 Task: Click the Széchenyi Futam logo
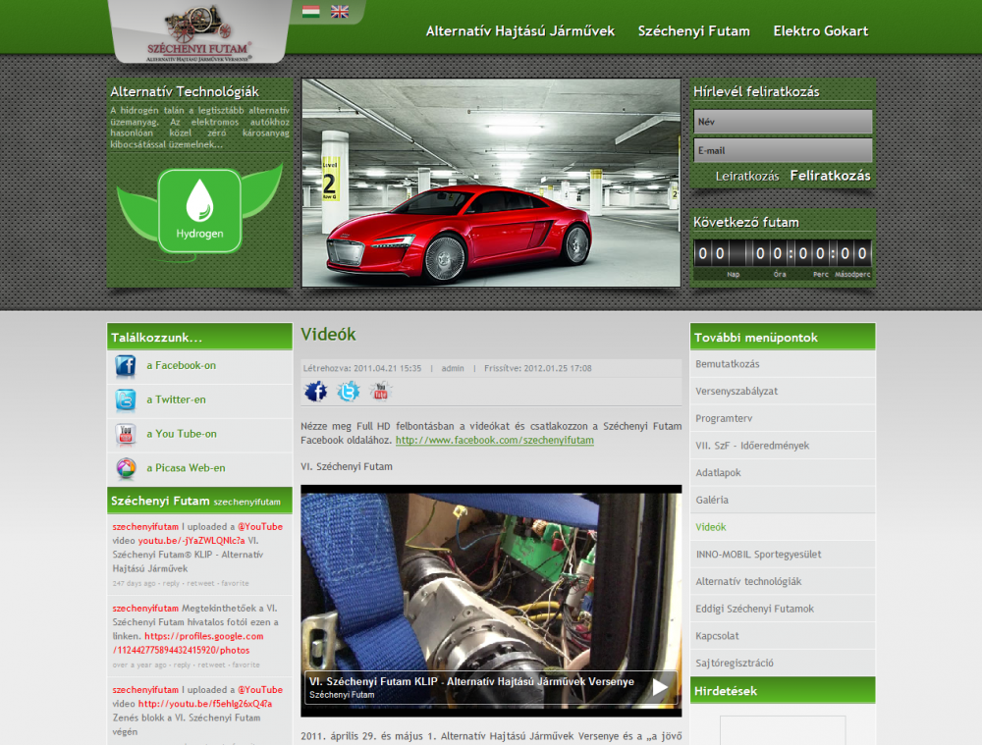click(199, 32)
